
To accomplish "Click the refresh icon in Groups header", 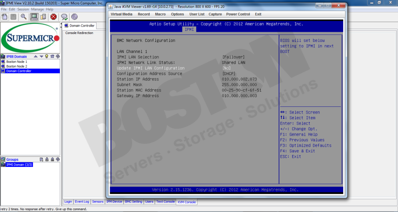I will pyautogui.click(x=58, y=159).
